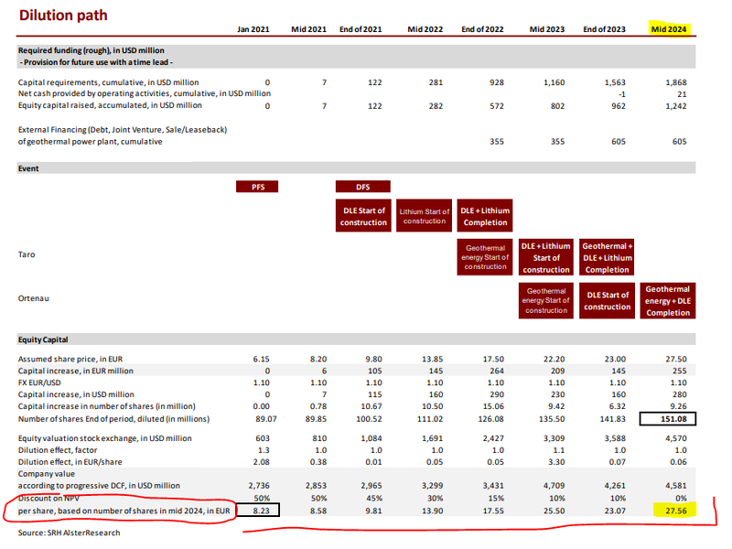Click "according to progressive DCF, in USD million" label
The width and height of the screenshot is (732, 549).
point(99,486)
